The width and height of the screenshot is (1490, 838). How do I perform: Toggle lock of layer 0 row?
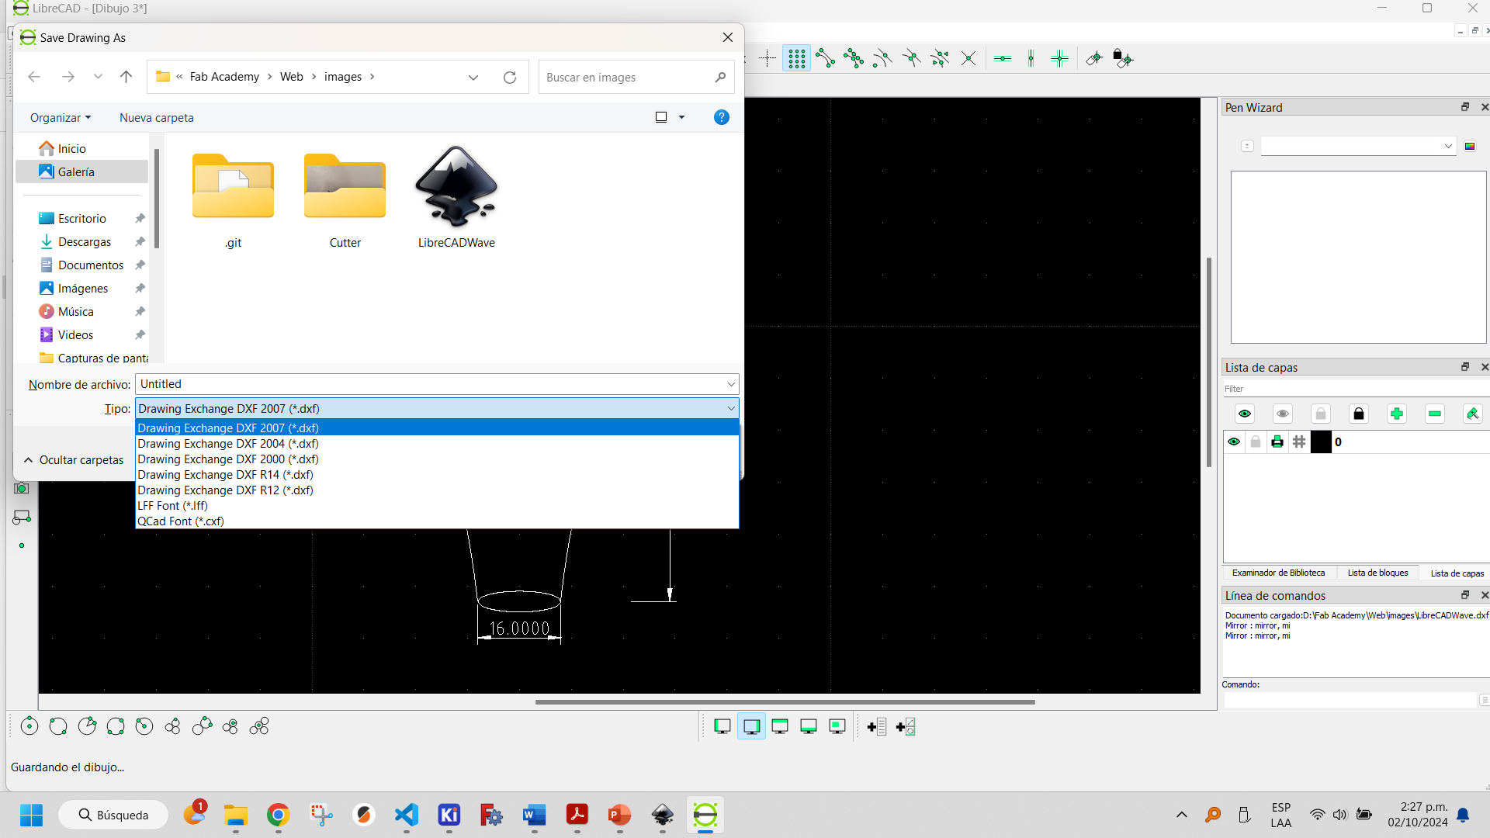1256,442
